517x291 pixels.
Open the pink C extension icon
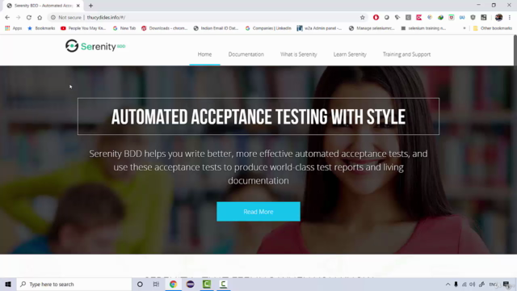tap(418, 18)
